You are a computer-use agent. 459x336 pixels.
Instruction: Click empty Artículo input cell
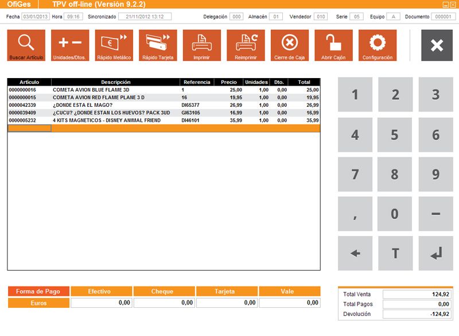29,128
